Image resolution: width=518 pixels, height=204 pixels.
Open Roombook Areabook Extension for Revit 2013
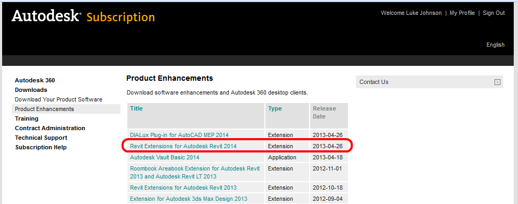tap(195, 172)
